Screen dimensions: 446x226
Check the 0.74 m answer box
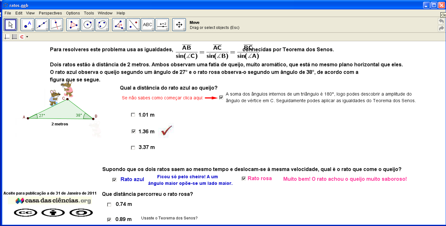(x=109, y=205)
